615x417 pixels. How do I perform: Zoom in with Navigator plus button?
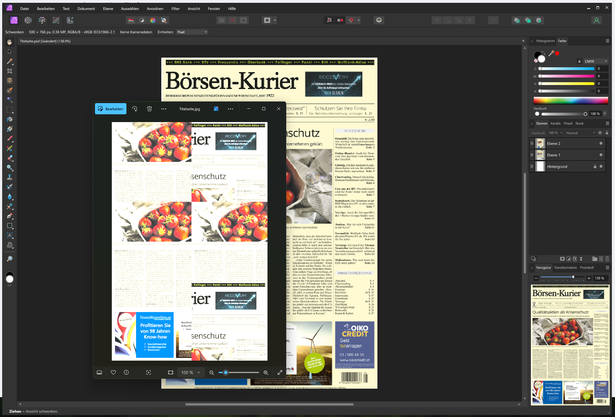click(589, 278)
